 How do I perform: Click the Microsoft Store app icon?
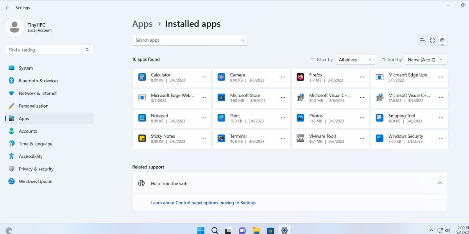click(x=221, y=97)
